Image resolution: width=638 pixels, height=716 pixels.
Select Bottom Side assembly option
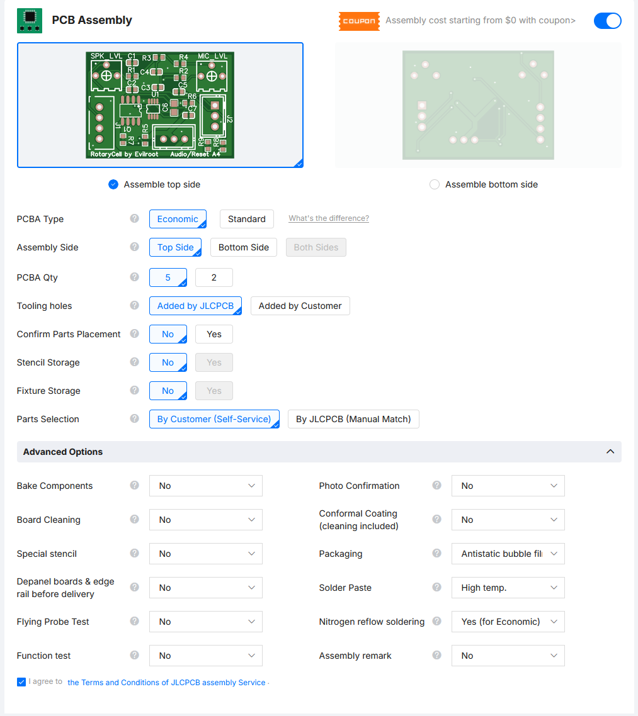(244, 247)
